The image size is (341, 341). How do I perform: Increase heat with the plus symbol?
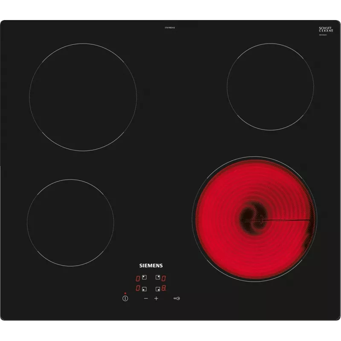[156, 298]
